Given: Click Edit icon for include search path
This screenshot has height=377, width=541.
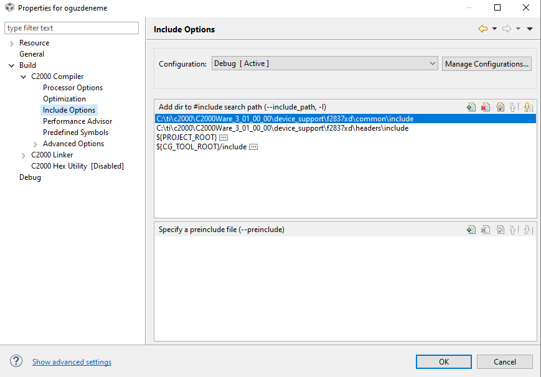Looking at the screenshot, I should [x=500, y=107].
